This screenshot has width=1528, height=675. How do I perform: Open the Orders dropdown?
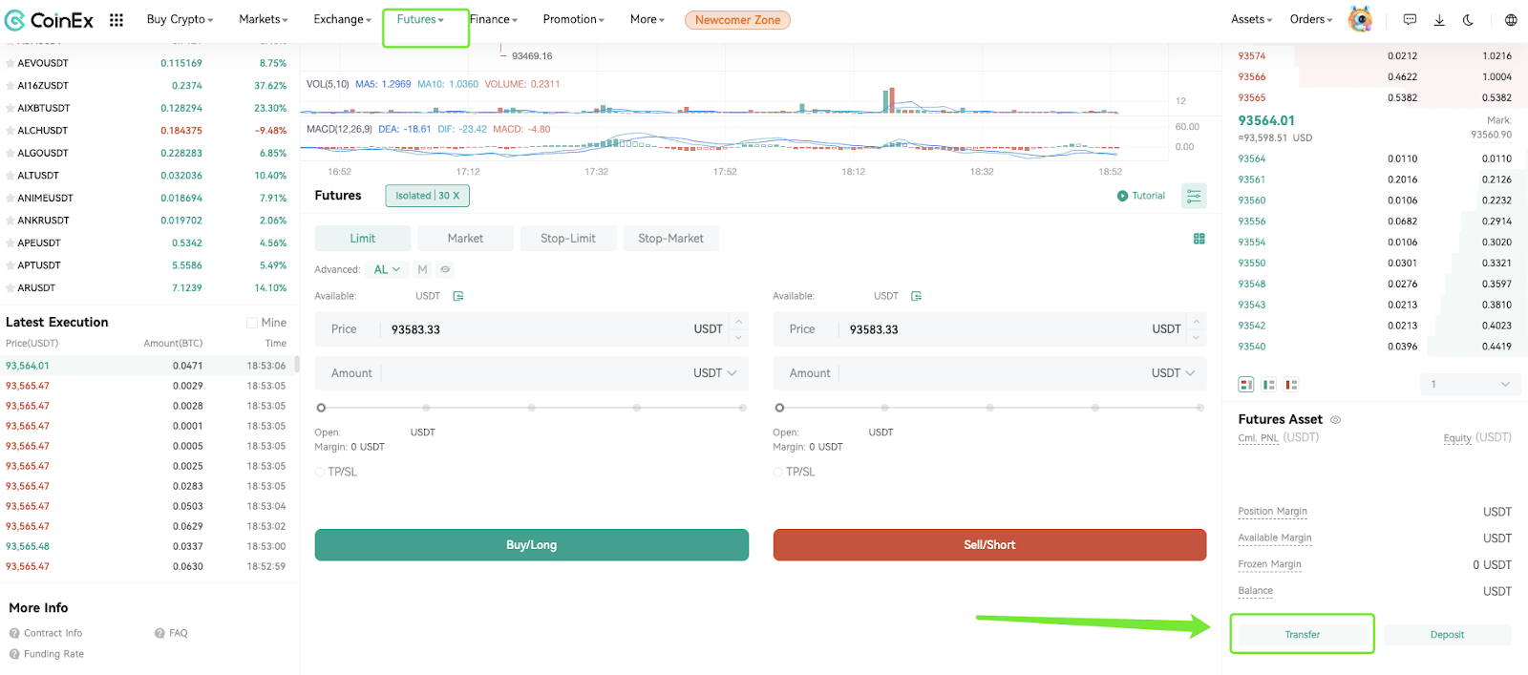(x=1310, y=19)
